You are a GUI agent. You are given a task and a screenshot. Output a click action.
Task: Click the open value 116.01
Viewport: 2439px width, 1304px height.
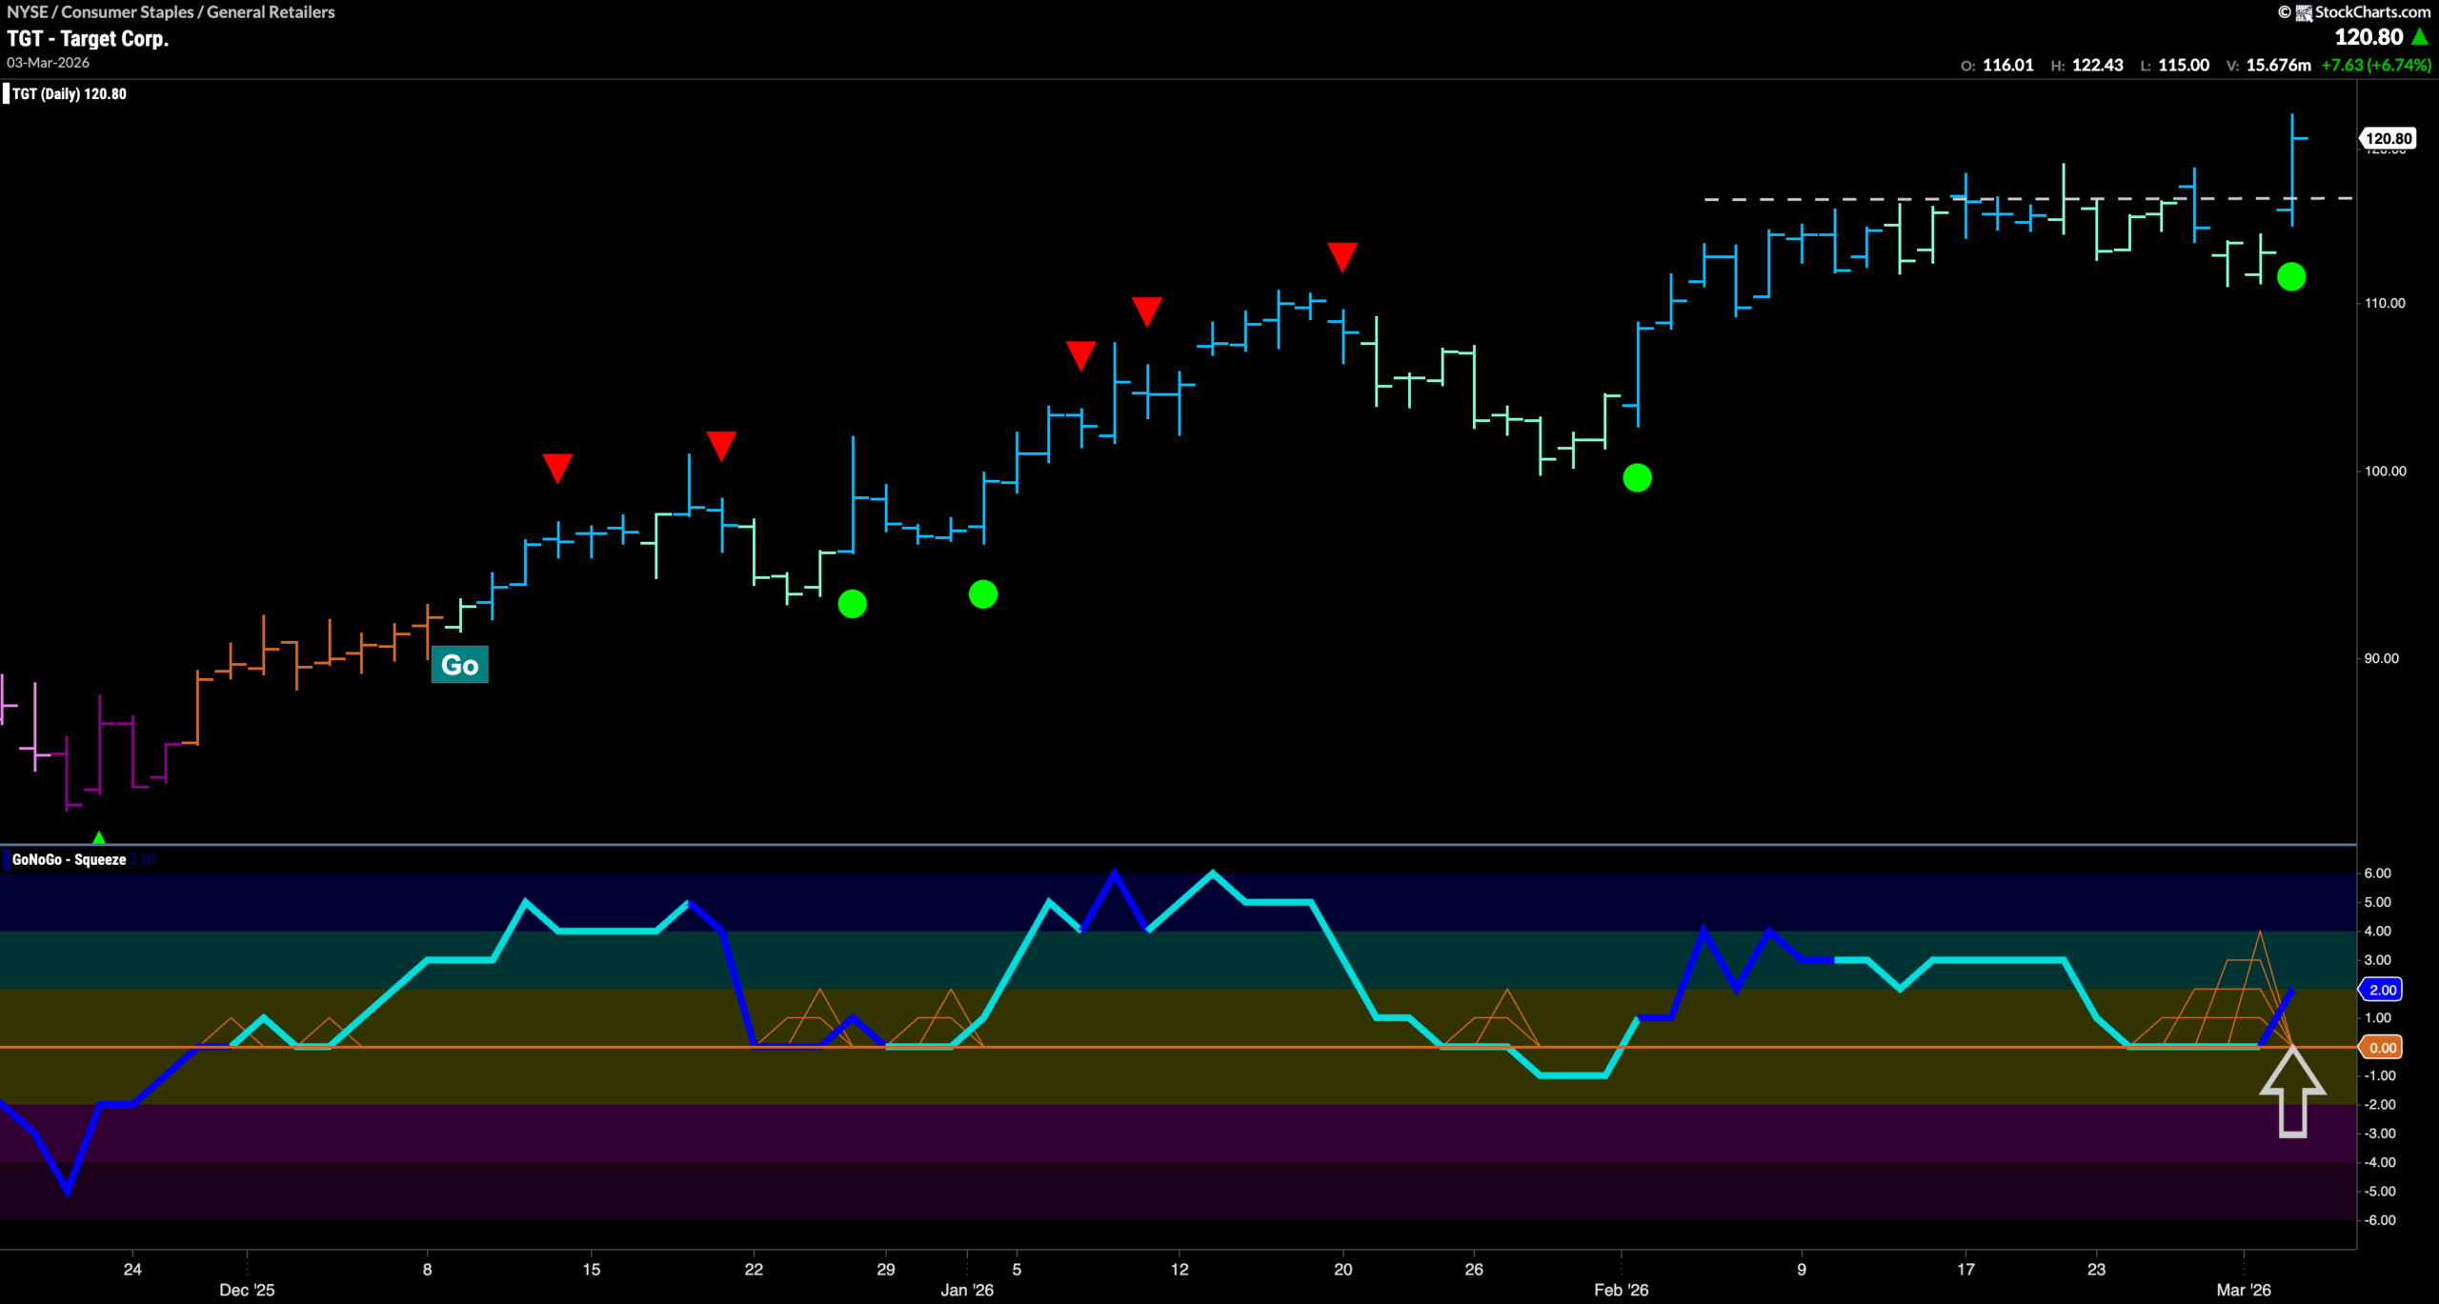(2007, 65)
